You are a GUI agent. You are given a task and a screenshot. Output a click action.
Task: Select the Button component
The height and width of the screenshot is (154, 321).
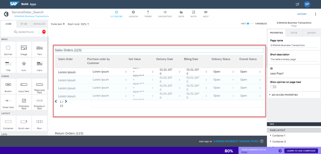tap(8, 86)
